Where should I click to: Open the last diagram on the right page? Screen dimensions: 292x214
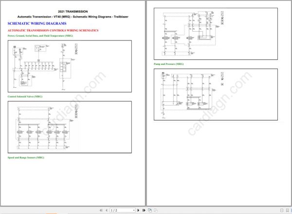click(216, 95)
